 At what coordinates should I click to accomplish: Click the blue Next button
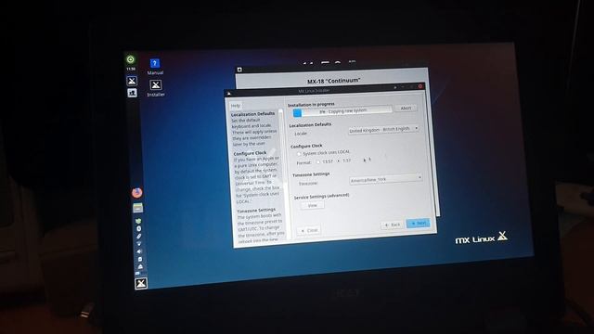click(419, 223)
